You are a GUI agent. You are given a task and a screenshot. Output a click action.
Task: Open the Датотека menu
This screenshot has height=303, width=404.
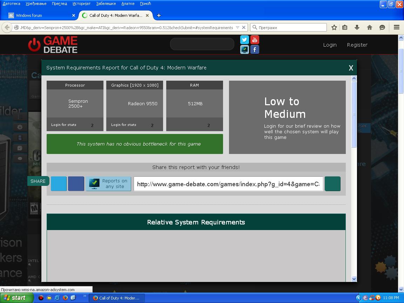pos(11,4)
